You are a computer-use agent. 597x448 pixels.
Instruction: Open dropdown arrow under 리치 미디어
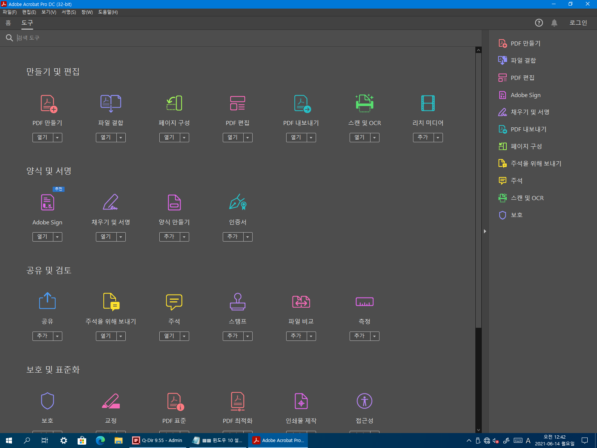(438, 137)
